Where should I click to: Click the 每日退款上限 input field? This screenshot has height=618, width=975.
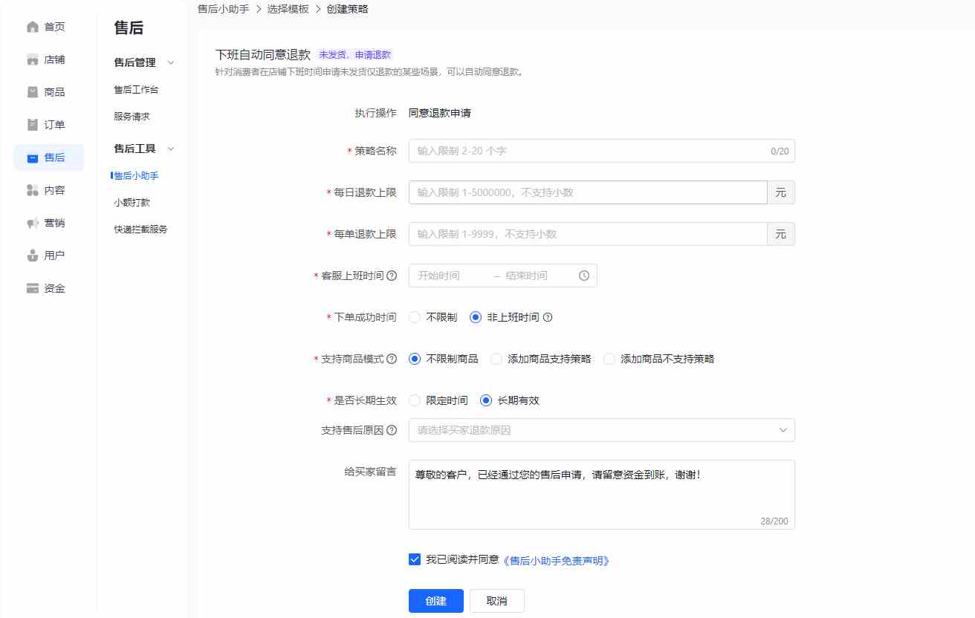(x=588, y=192)
